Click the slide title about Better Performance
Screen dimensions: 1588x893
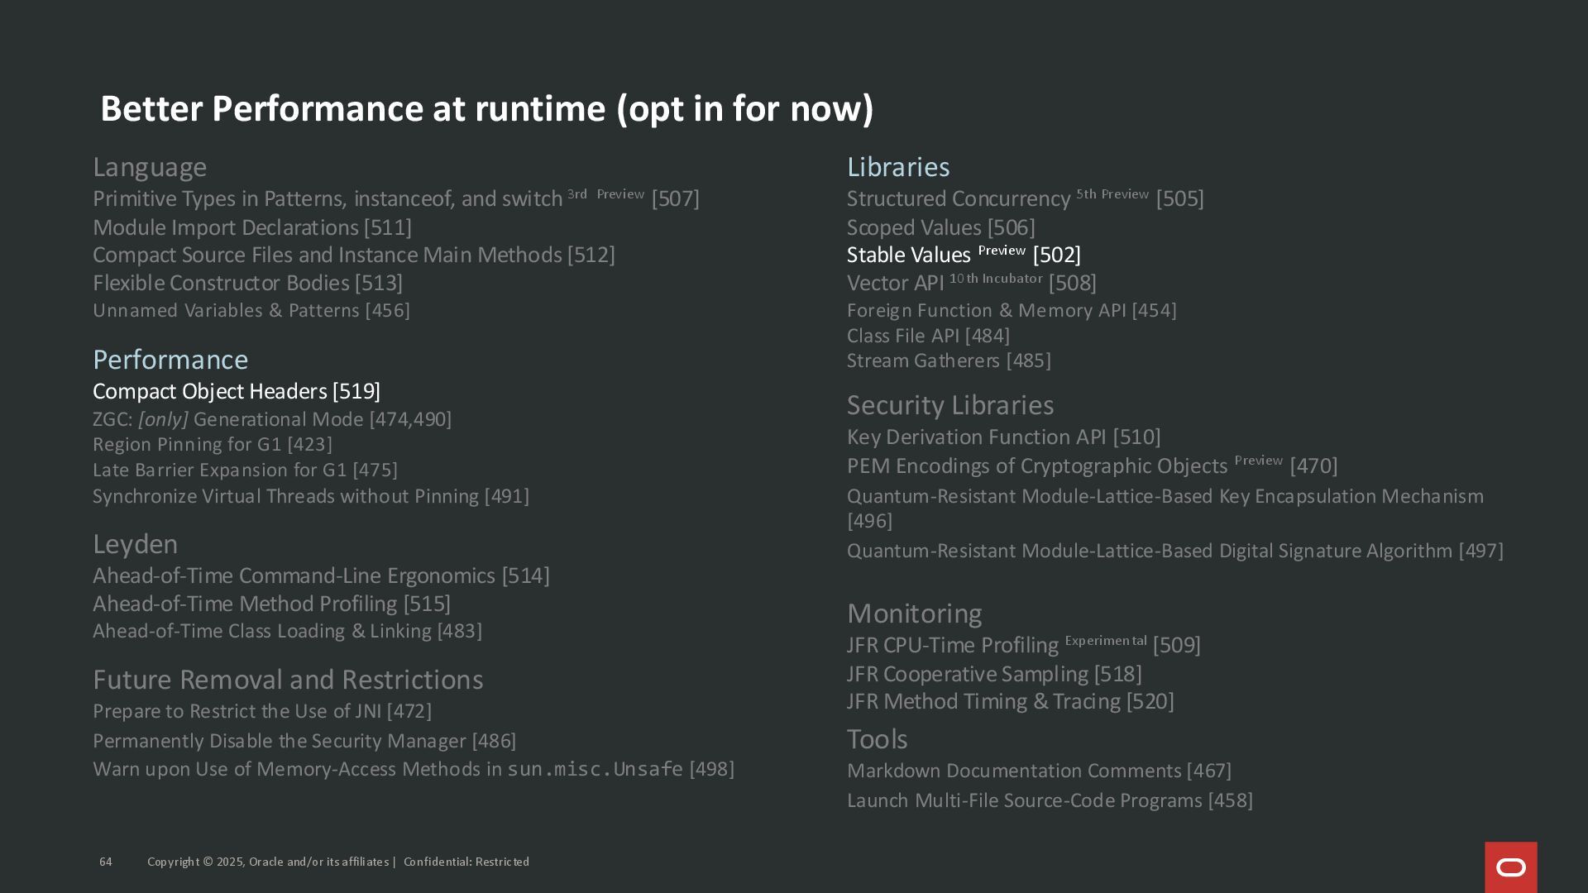(486, 108)
